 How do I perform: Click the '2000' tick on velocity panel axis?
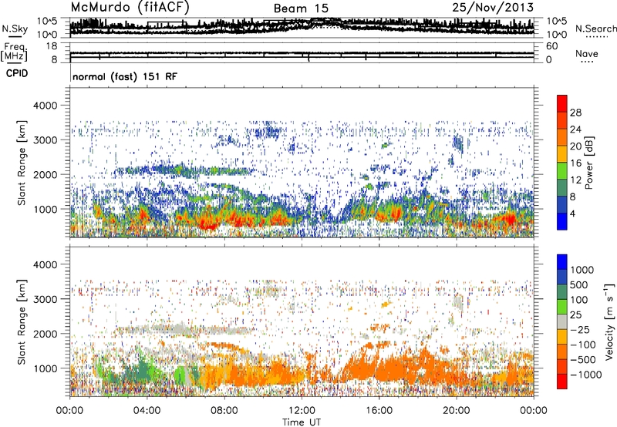(x=46, y=334)
